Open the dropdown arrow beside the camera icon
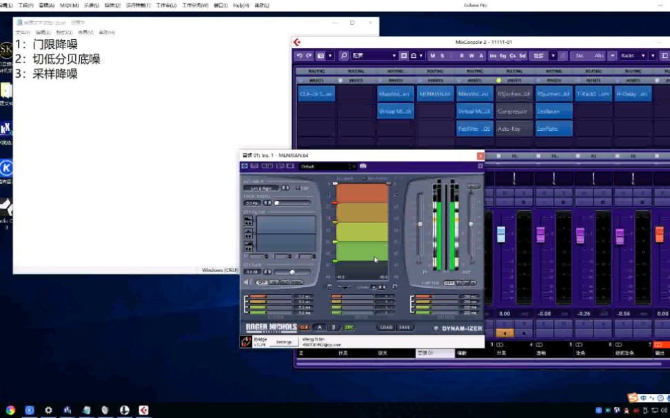The height and width of the screenshot is (418, 670). pos(329,56)
